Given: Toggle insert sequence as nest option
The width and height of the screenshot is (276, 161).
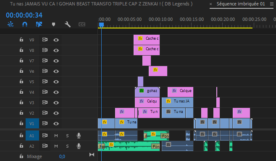Looking at the screenshot, I should pos(11,24).
